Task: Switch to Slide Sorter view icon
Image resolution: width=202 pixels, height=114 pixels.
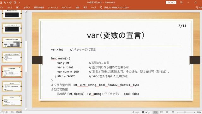Action: tap(161, 112)
